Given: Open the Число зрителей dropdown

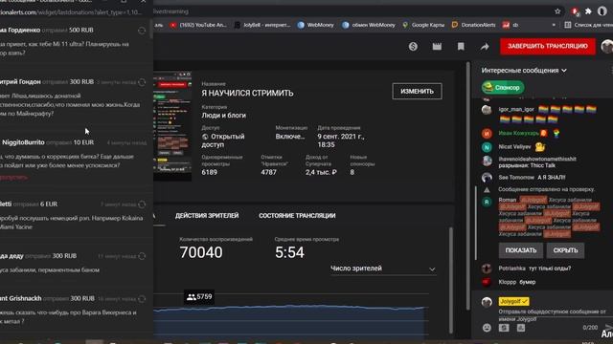Looking at the screenshot, I should tap(383, 269).
